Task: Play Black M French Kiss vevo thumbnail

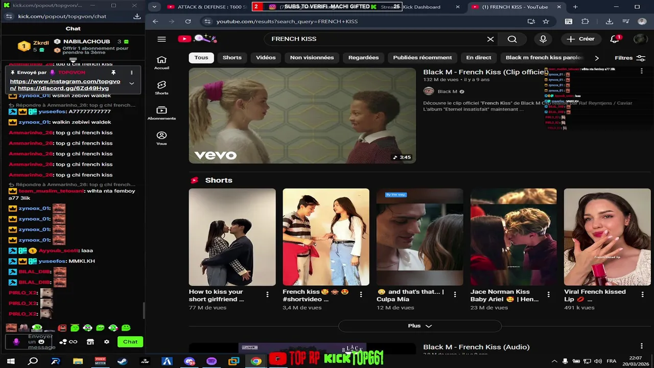Action: point(302,116)
